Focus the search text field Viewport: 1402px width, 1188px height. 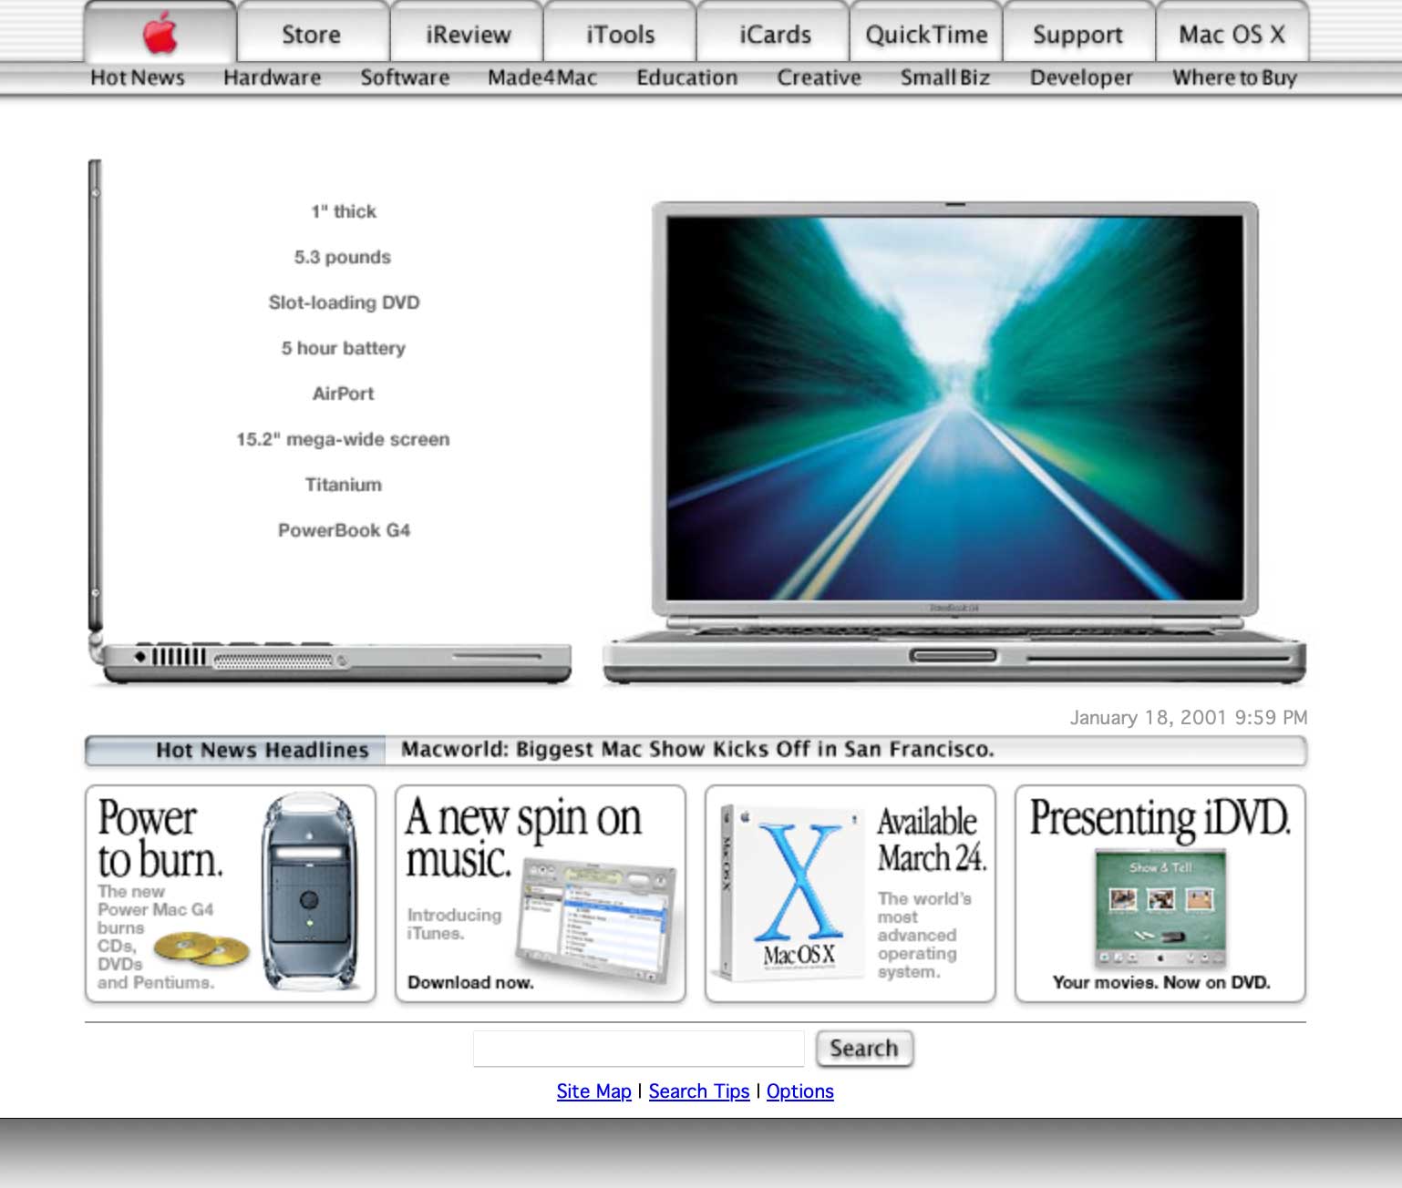pyautogui.click(x=638, y=1049)
